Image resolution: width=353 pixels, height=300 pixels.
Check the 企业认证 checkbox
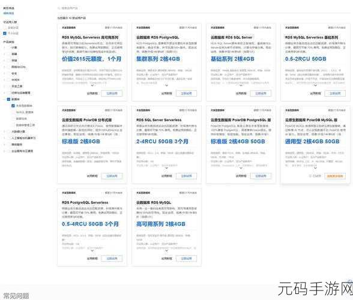(5, 28)
